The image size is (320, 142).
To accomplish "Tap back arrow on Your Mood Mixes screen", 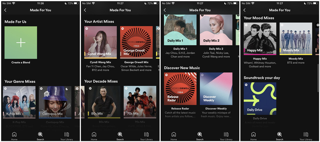I will (245, 10).
